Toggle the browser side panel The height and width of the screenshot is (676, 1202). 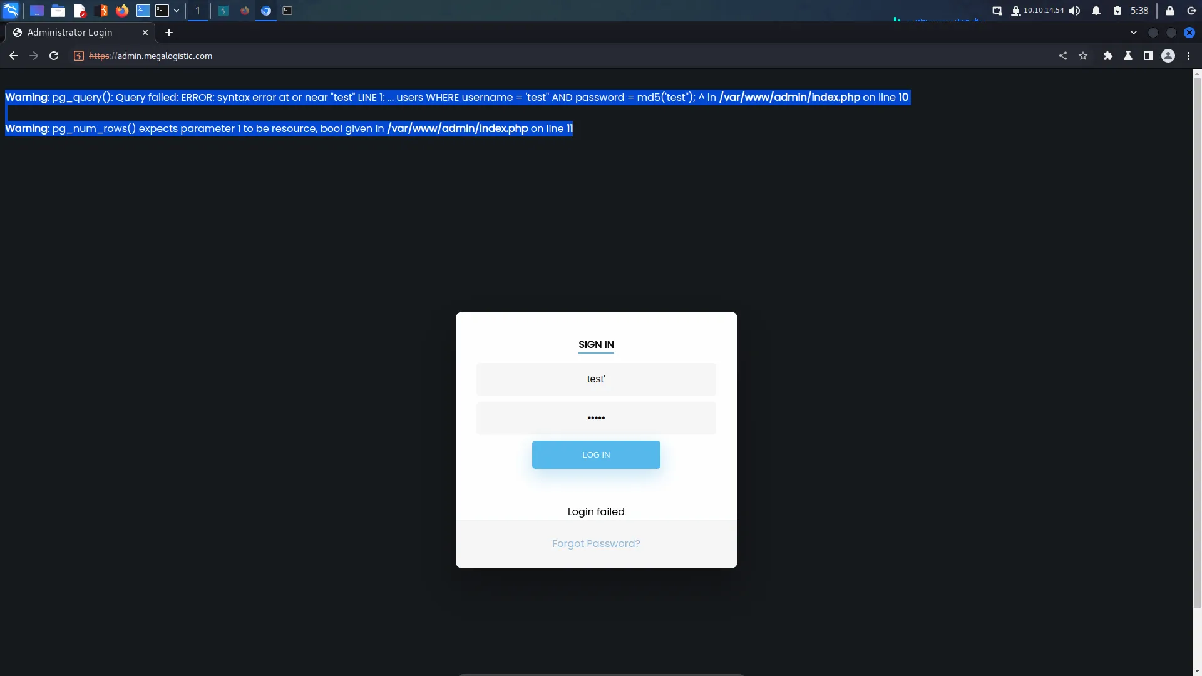1148,56
